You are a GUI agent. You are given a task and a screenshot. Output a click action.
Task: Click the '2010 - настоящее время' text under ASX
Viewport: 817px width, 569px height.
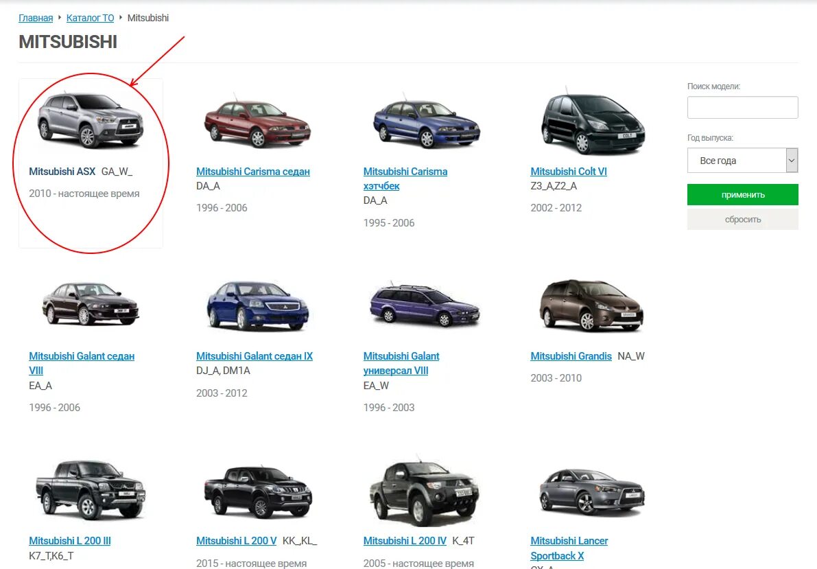coord(84,194)
